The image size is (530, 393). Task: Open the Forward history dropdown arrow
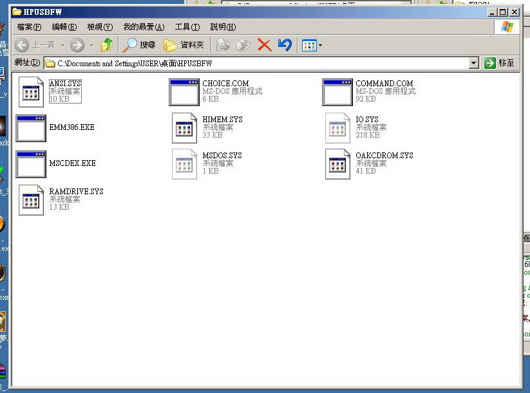point(91,45)
